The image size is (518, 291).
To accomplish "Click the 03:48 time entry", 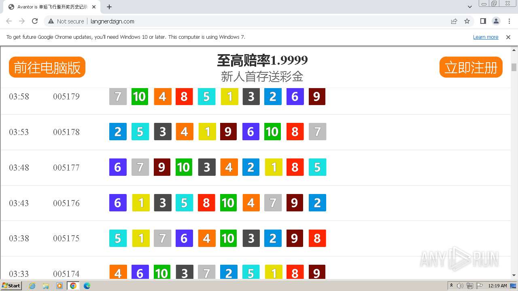I will click(x=19, y=168).
